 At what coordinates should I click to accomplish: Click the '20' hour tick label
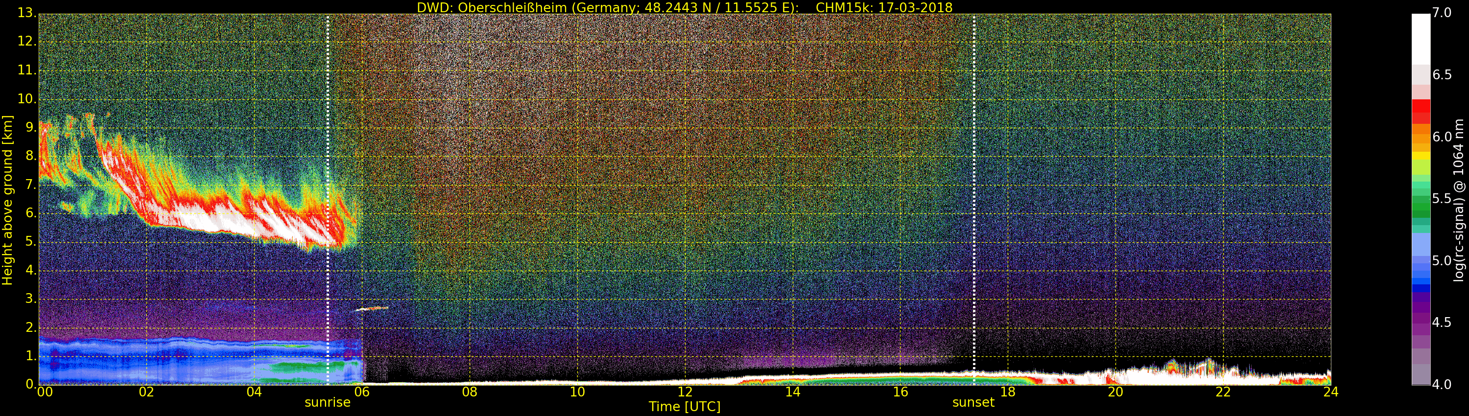(1115, 392)
